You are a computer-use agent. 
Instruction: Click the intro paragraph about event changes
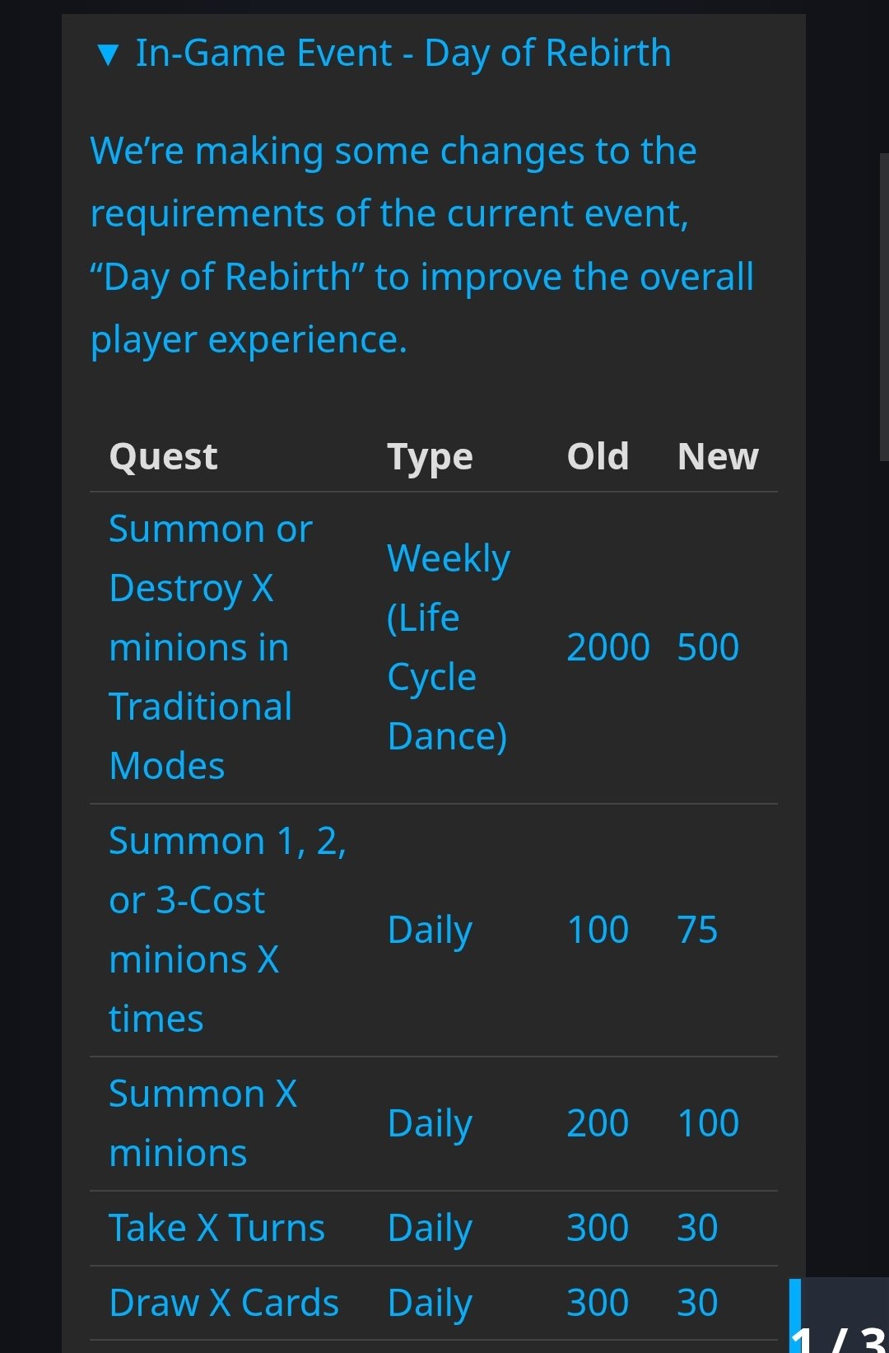click(421, 245)
